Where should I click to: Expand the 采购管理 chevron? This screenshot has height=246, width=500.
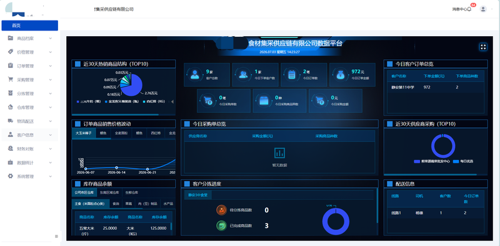pyautogui.click(x=51, y=80)
